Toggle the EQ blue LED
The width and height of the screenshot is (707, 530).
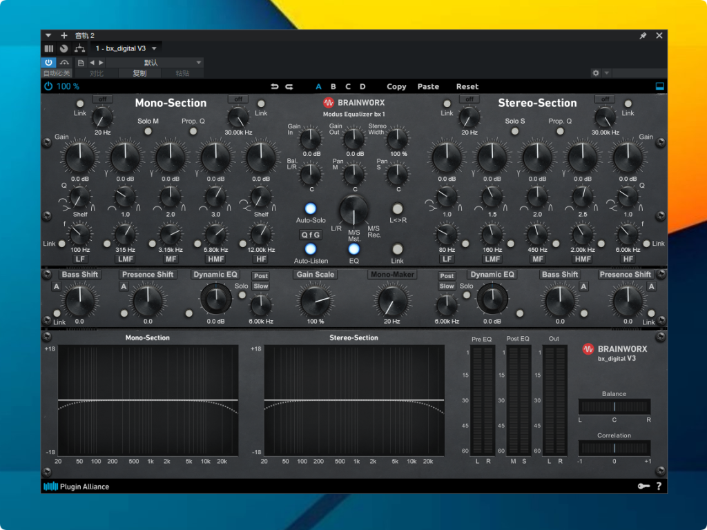[354, 248]
